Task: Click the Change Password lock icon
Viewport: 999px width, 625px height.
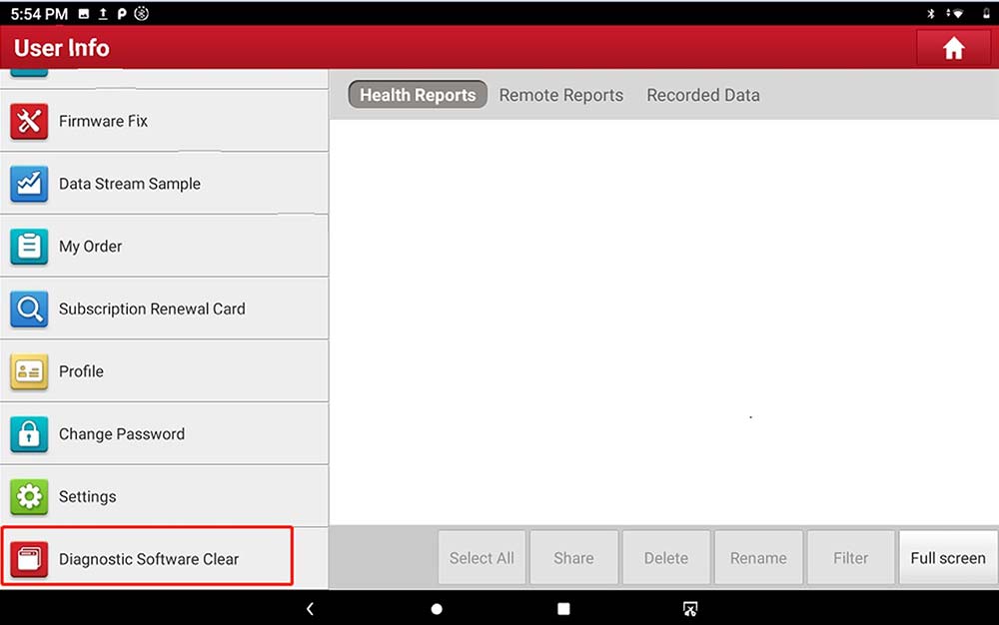Action: coord(29,434)
